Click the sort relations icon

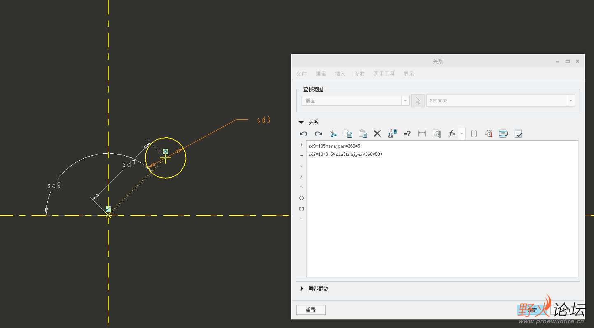(x=503, y=134)
